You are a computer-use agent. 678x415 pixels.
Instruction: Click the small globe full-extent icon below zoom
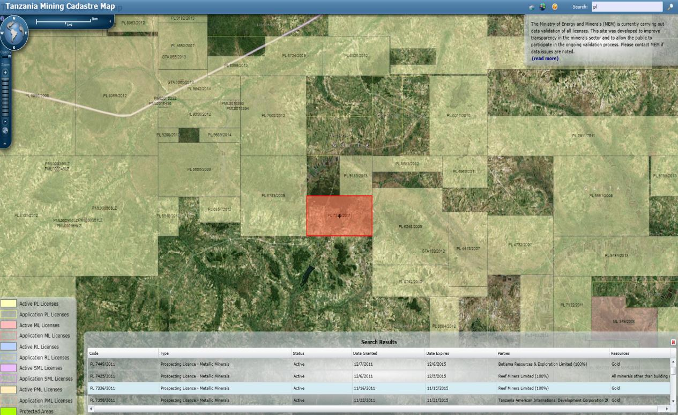pos(5,130)
